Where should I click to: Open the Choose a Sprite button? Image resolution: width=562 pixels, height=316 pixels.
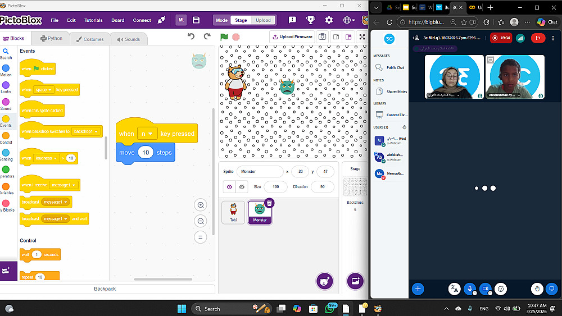(x=324, y=281)
